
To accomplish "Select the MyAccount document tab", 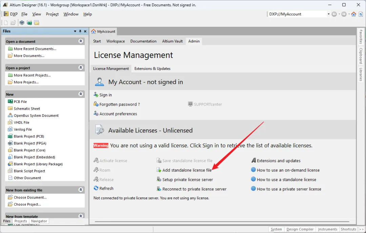I will (x=103, y=31).
